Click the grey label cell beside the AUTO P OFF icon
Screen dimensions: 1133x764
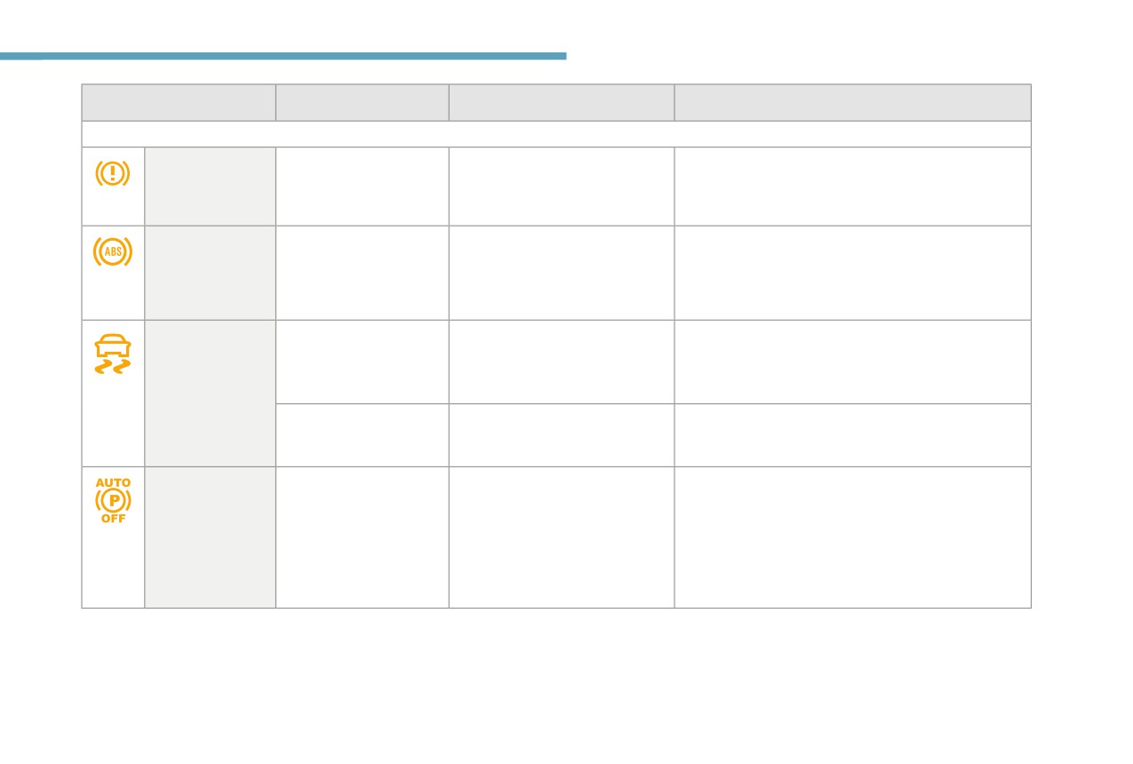point(210,537)
